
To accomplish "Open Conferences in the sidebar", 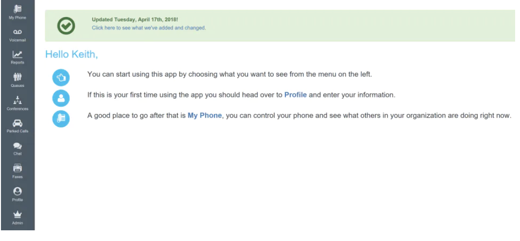I will click(17, 103).
